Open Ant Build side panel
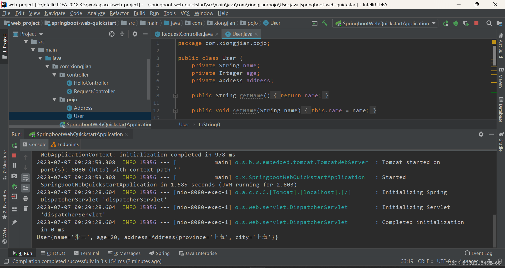This screenshot has width=505, height=268. click(501, 45)
